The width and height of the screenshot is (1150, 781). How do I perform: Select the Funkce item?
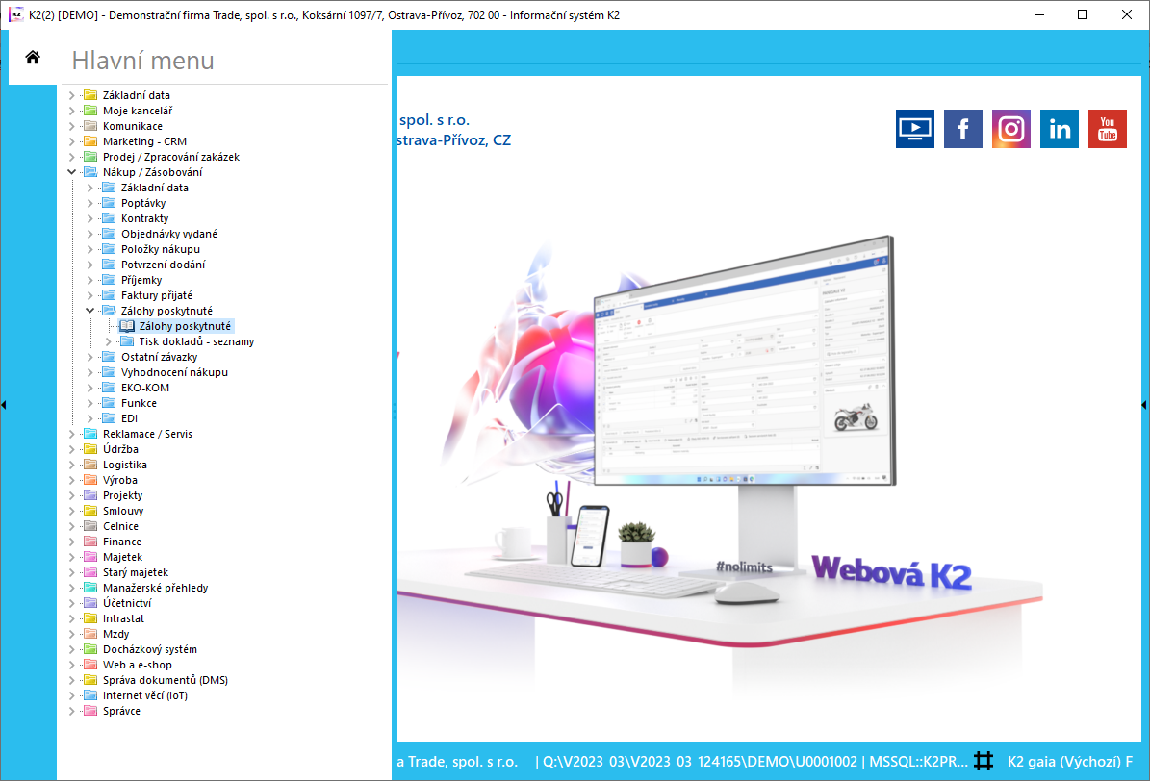(x=139, y=403)
